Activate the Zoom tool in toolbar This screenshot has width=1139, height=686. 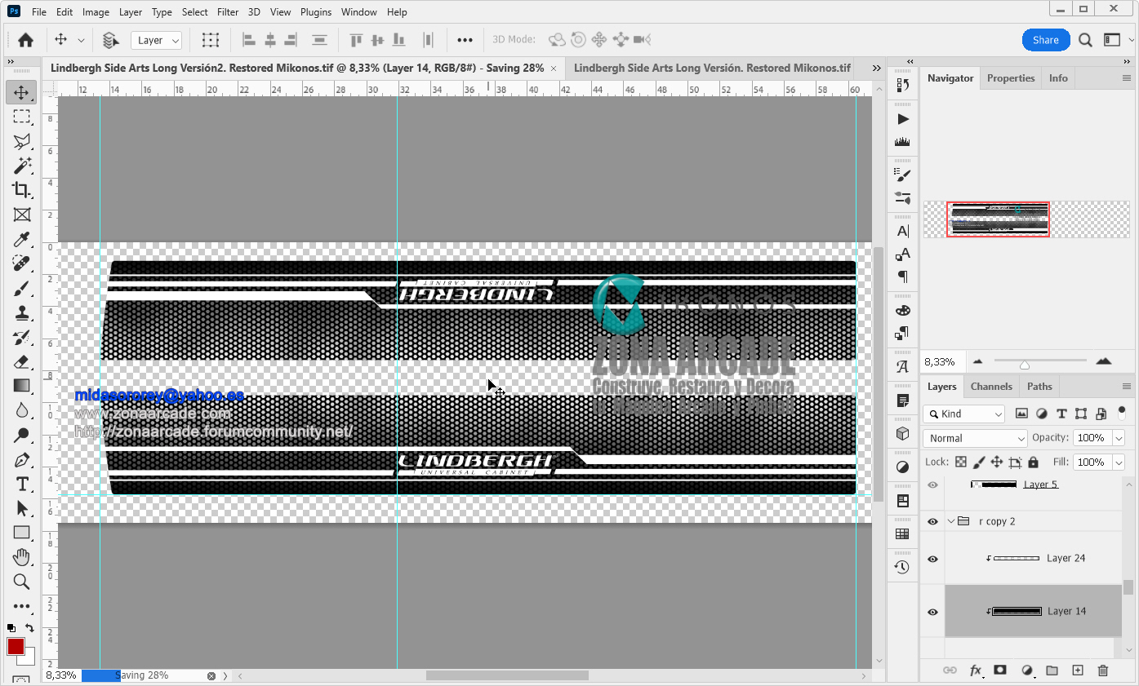[21, 582]
